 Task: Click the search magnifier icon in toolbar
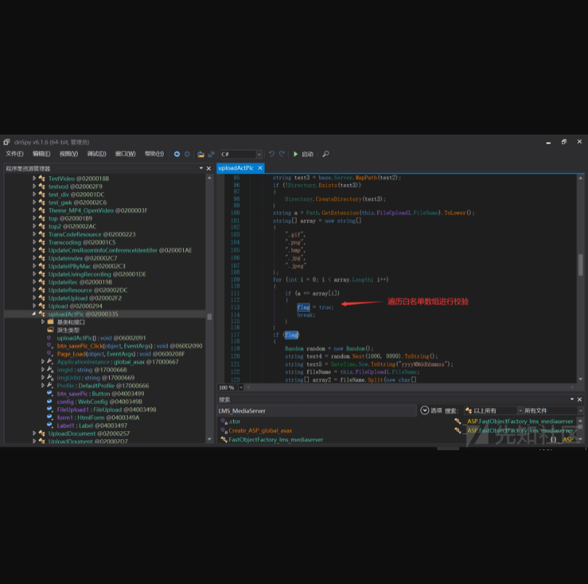[326, 154]
